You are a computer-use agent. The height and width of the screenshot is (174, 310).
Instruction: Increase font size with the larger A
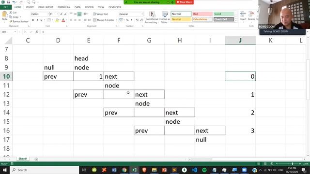click(62, 14)
